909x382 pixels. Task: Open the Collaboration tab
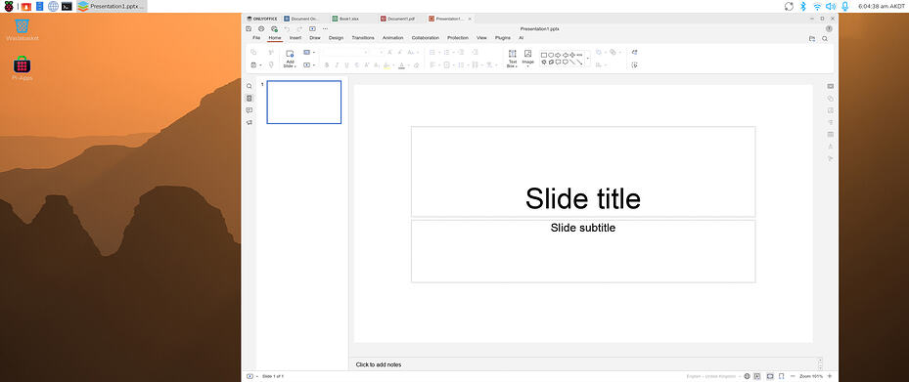click(426, 38)
